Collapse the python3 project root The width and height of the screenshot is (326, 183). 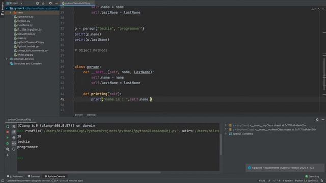7,8
